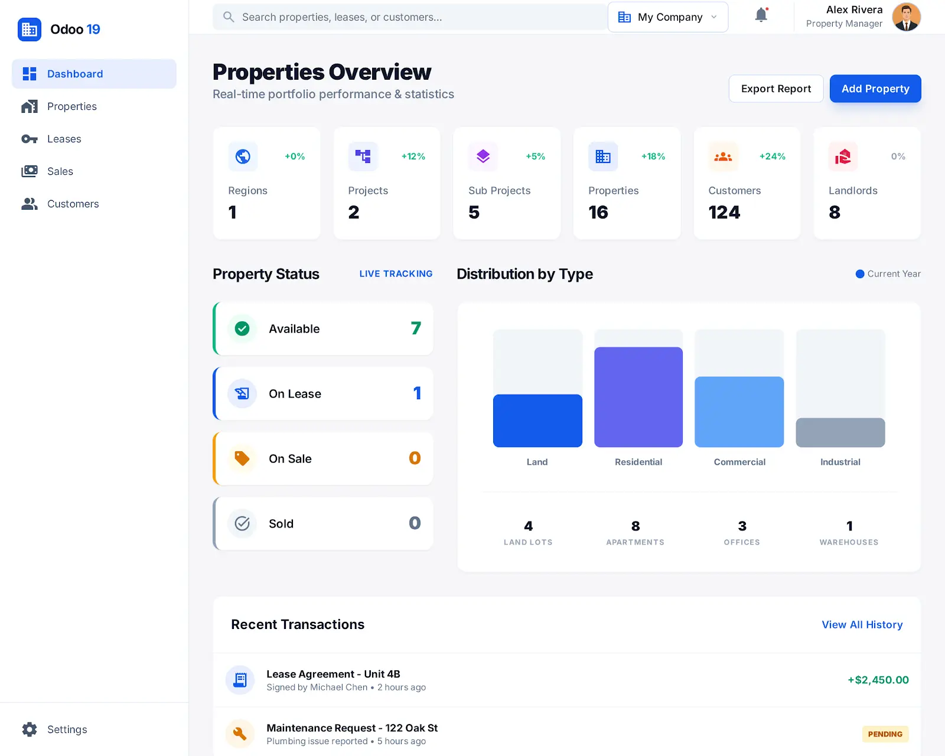The width and height of the screenshot is (945, 756).
Task: Open the My Company dropdown
Action: 668,17
